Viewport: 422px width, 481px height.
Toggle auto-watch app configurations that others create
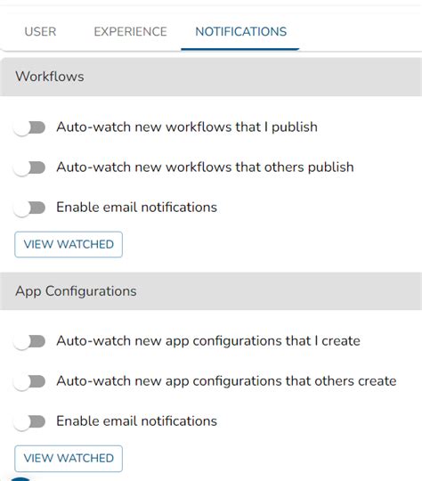(x=29, y=381)
